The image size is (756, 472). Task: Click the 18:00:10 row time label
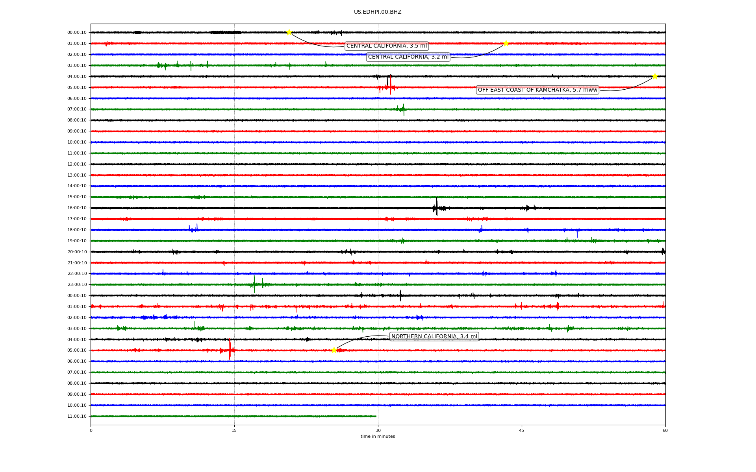(x=77, y=230)
